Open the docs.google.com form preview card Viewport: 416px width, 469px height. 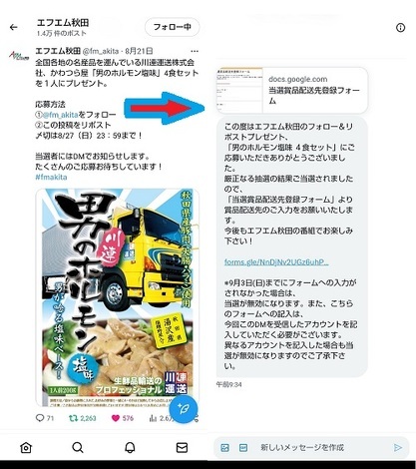[x=292, y=90]
